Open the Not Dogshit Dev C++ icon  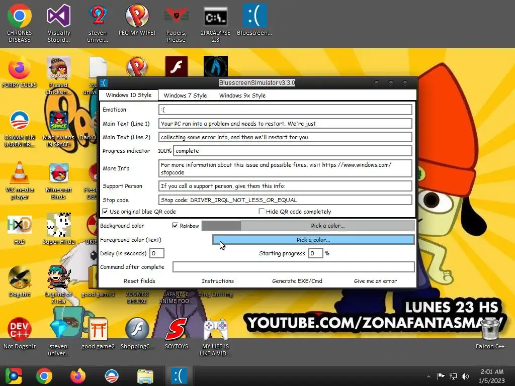point(20,334)
